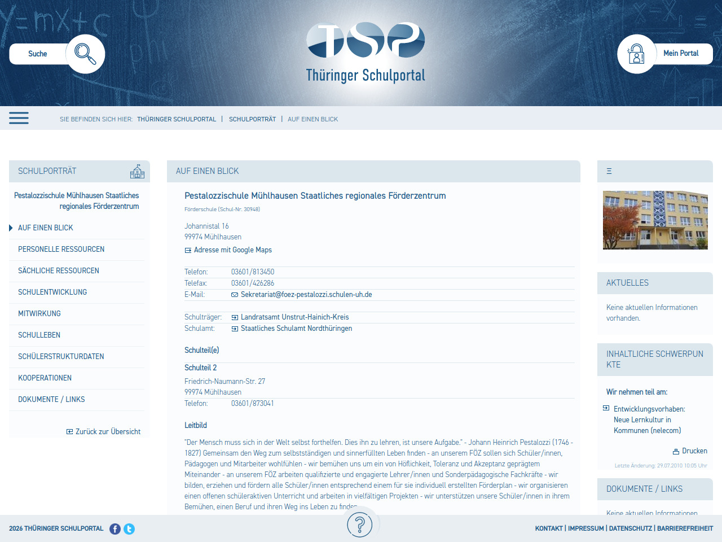This screenshot has height=542, width=722.
Task: Open Impressum in the footer
Action: pyautogui.click(x=585, y=528)
